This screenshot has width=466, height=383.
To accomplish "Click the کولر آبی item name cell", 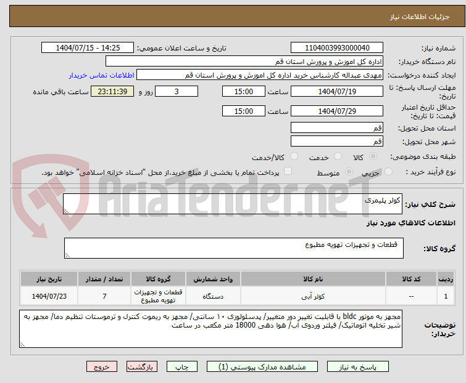I will click(313, 296).
